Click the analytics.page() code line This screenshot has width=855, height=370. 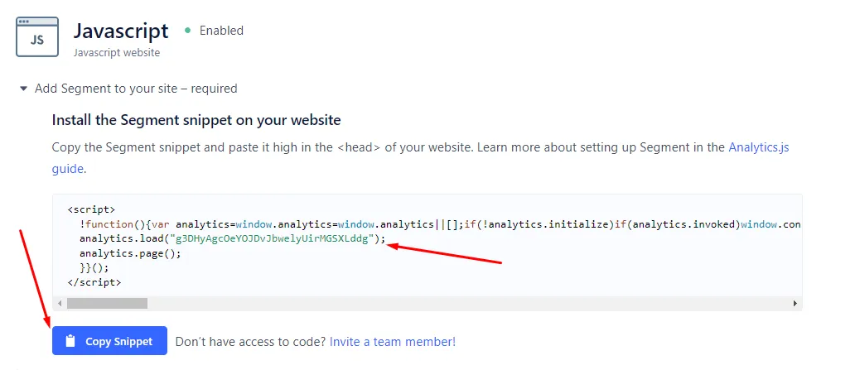click(130, 253)
